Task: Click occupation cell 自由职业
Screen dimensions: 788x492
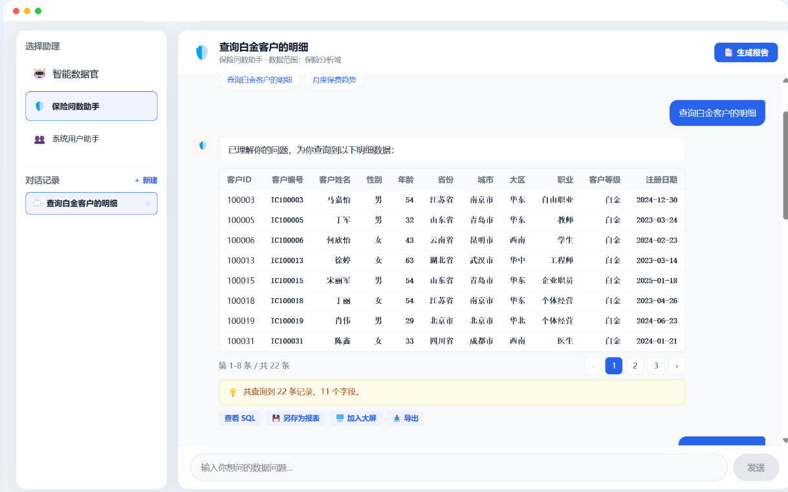Action: click(x=558, y=200)
